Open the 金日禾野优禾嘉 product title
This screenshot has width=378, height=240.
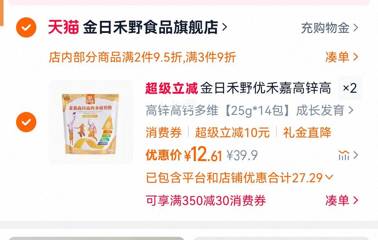(x=265, y=88)
